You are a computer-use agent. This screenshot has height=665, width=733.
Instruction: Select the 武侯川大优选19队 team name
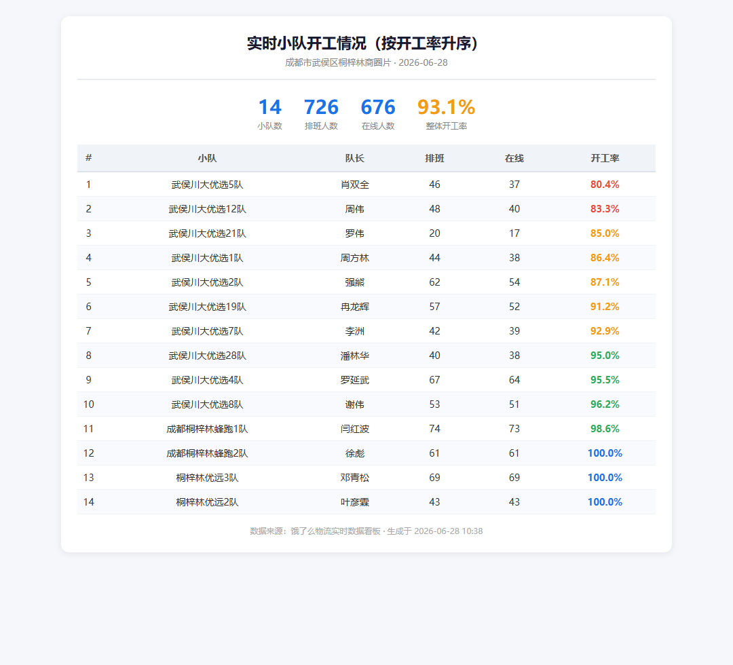207,307
